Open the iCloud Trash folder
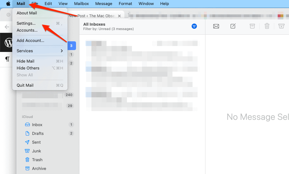This screenshot has height=174, width=289. coord(37,160)
